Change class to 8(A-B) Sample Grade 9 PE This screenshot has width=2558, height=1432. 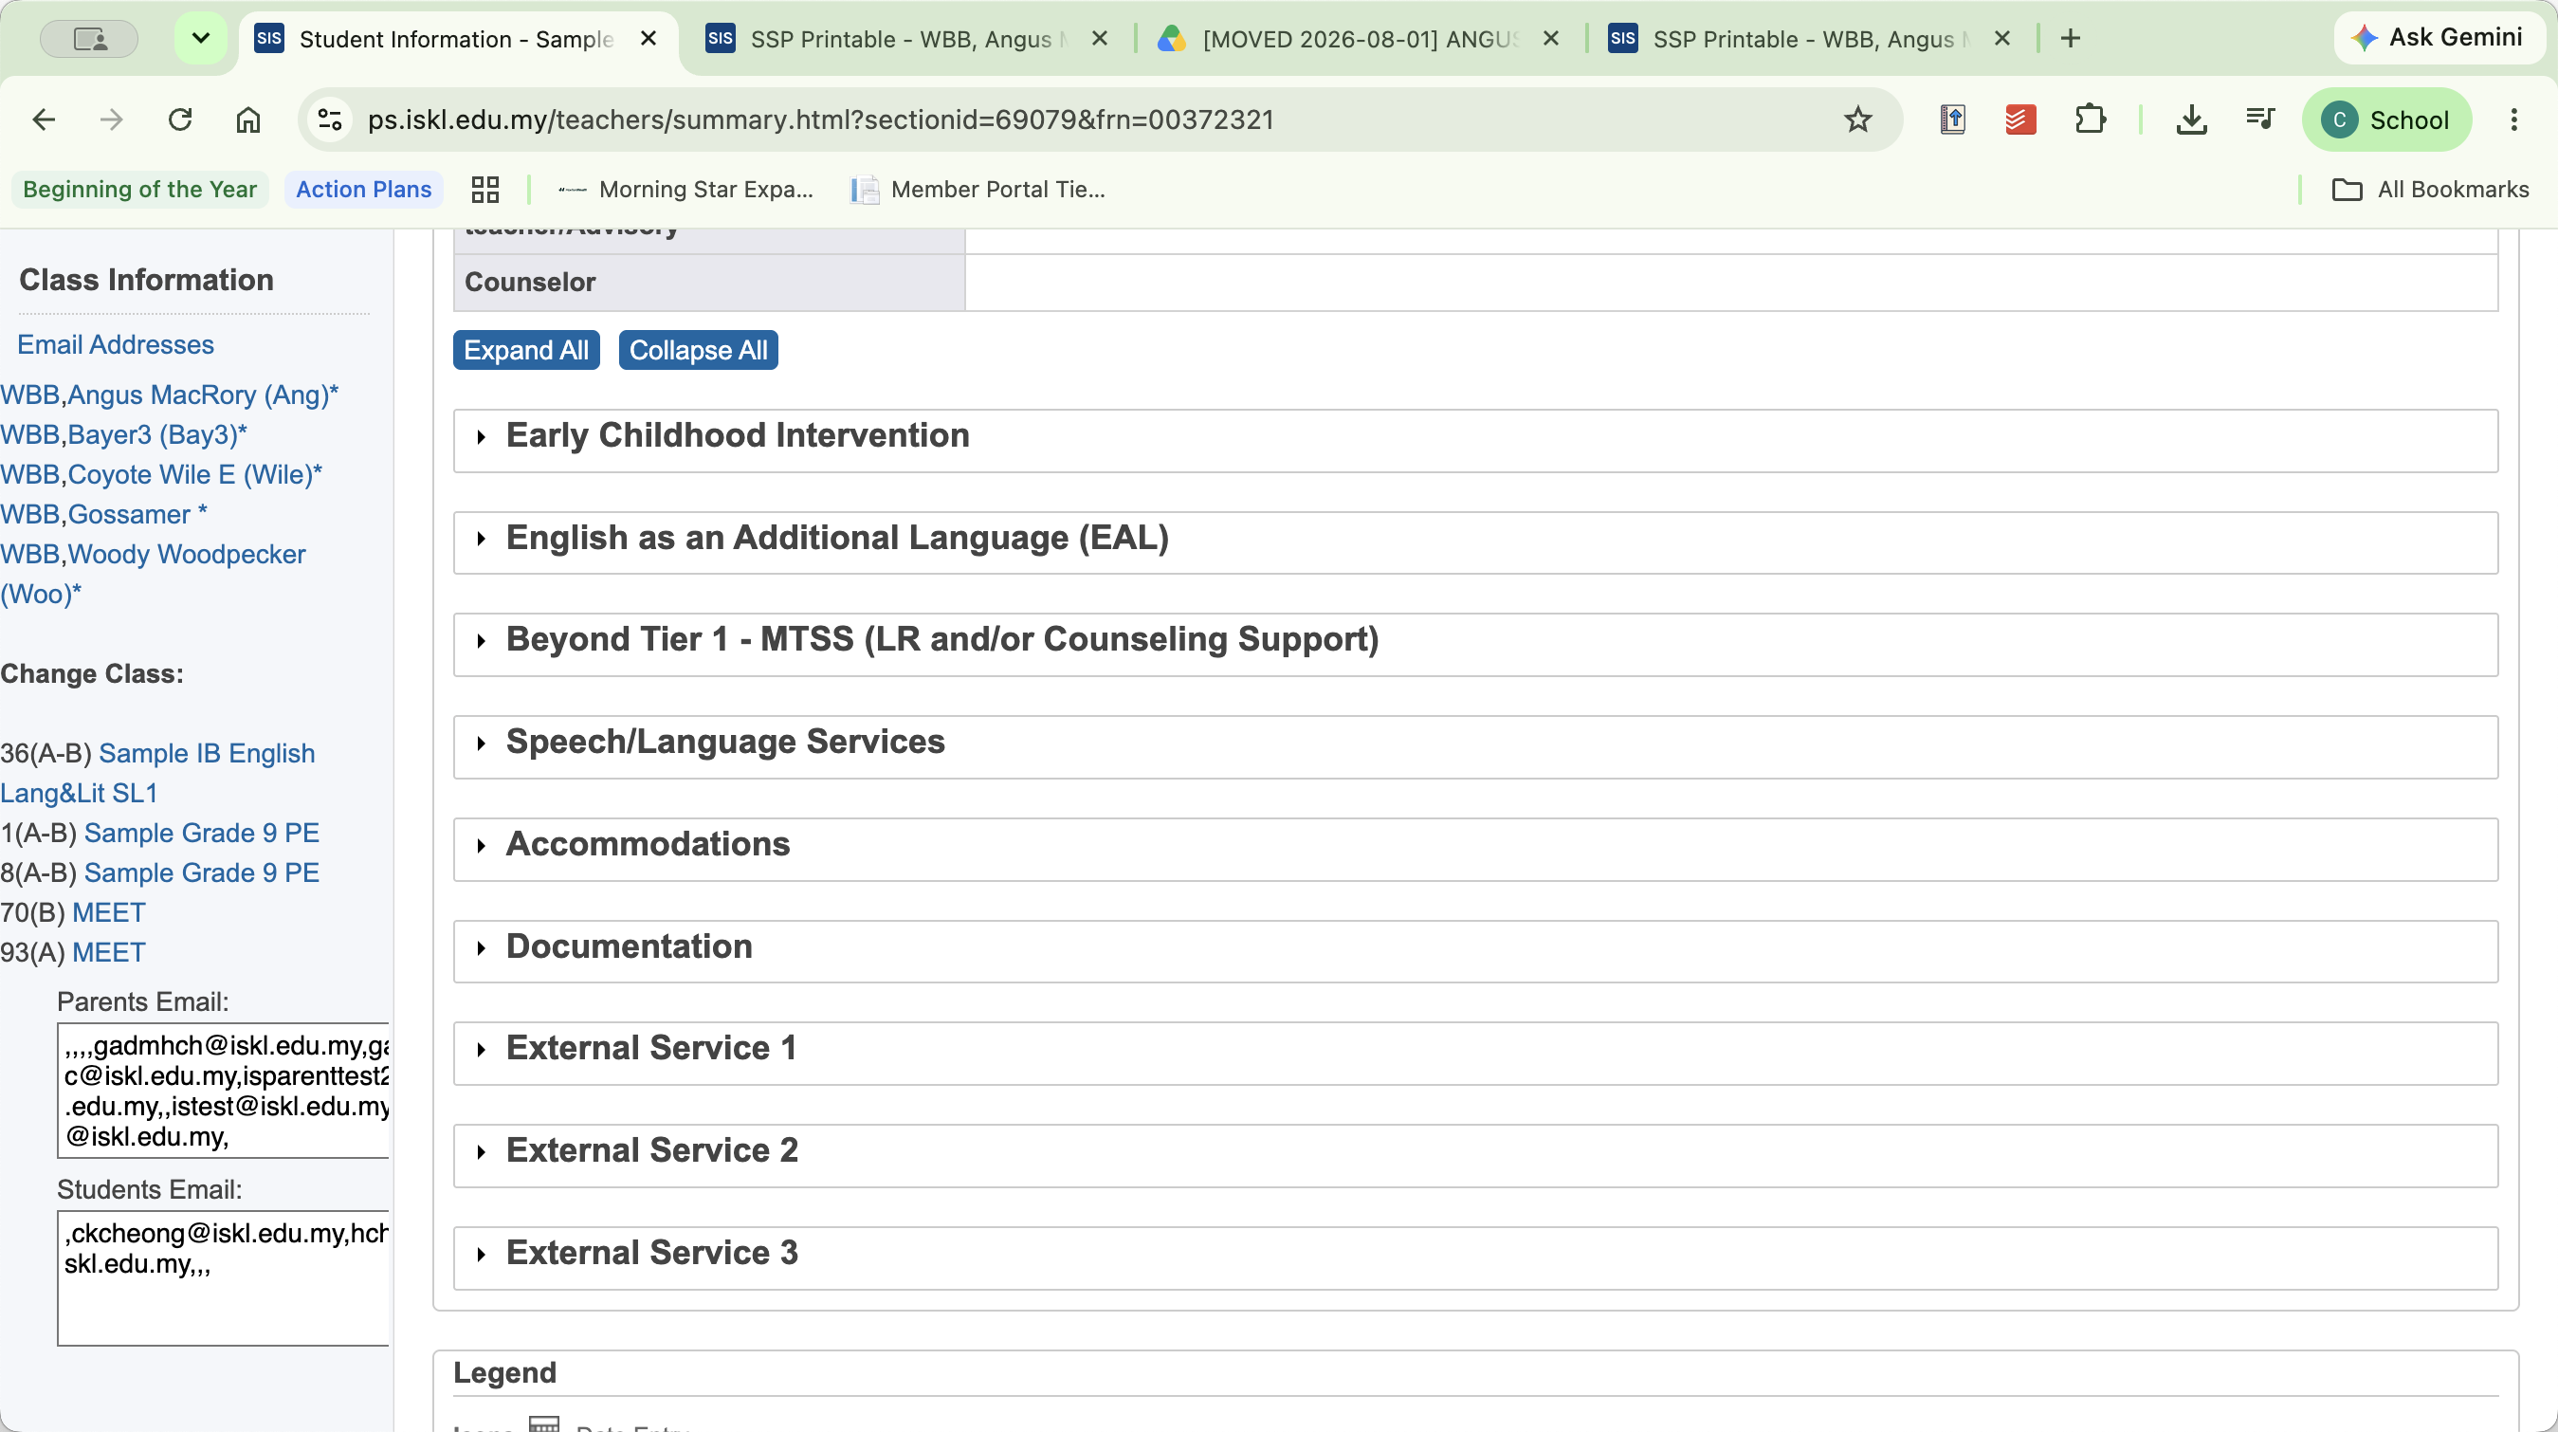click(x=202, y=872)
